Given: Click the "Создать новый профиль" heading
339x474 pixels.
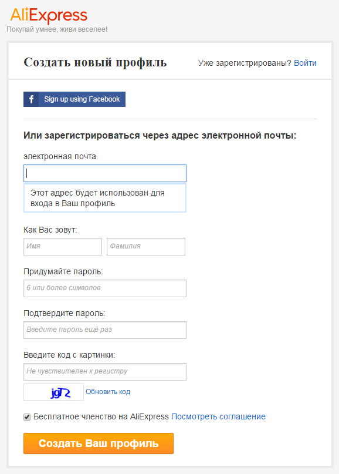Looking at the screenshot, I should click(95, 62).
